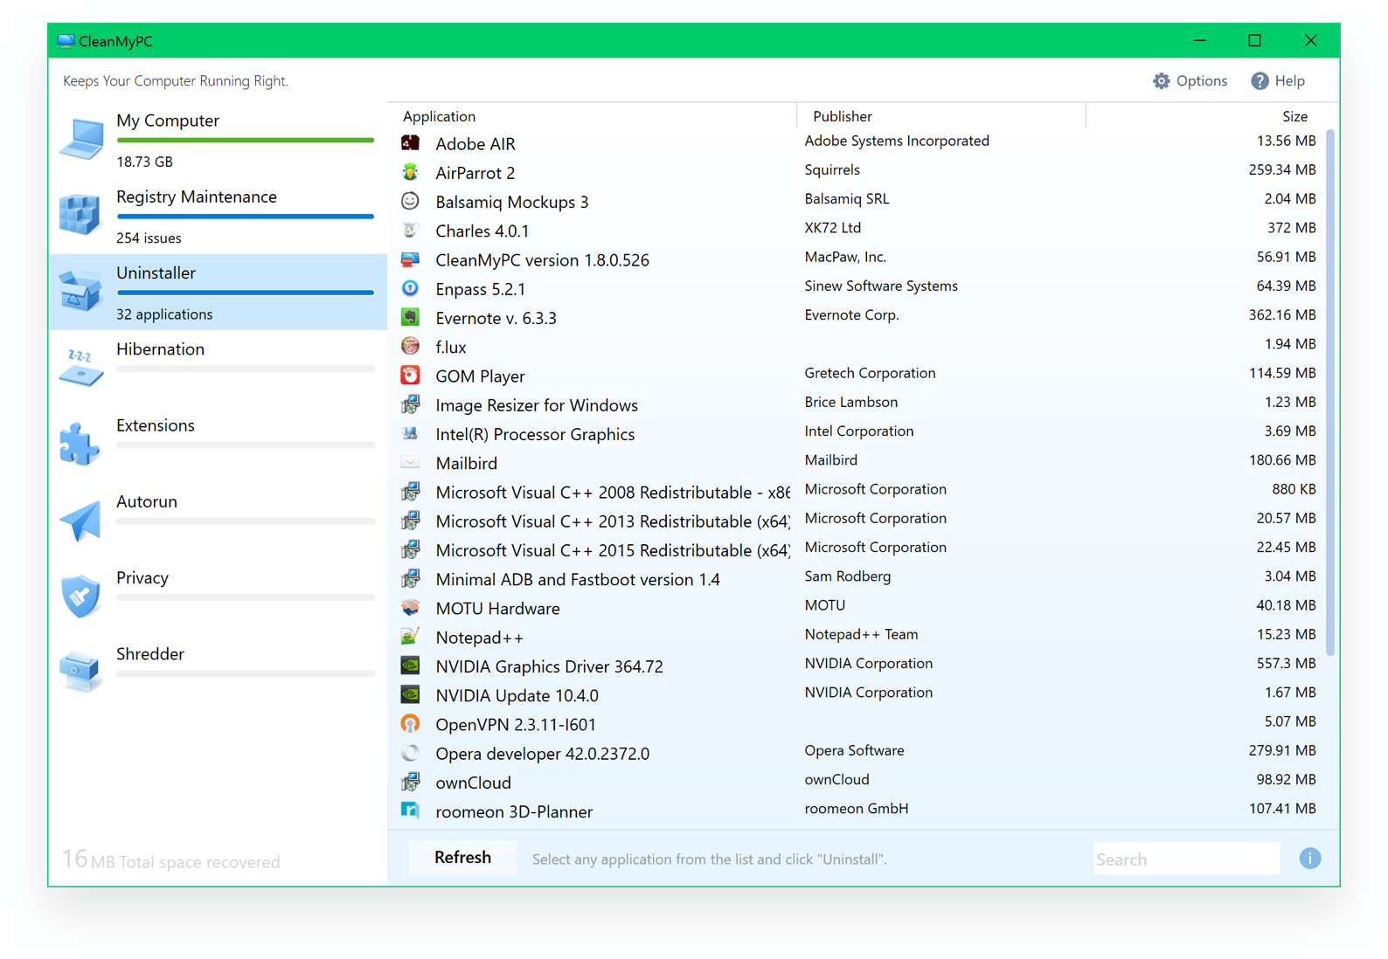1388x959 pixels.
Task: Click the NVIDIA Graphics Driver icon
Action: click(x=410, y=666)
